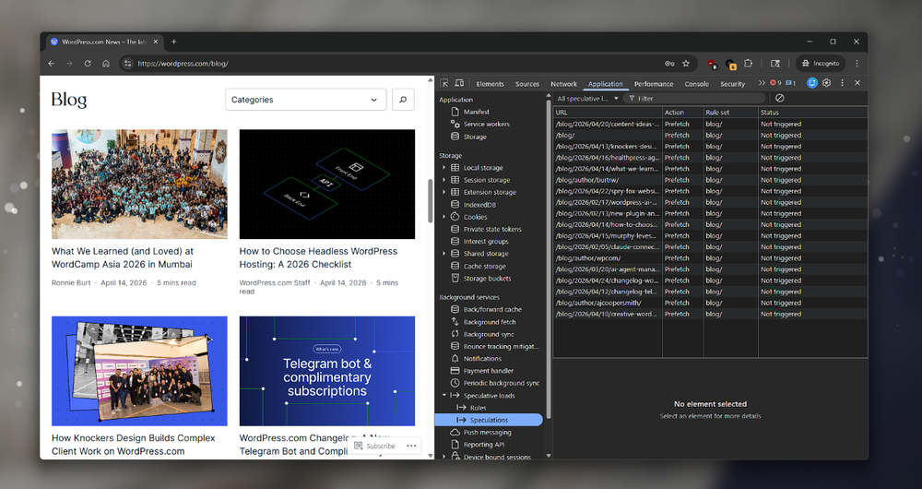View site information icon beside the URL
The height and width of the screenshot is (489, 922).
tap(128, 64)
